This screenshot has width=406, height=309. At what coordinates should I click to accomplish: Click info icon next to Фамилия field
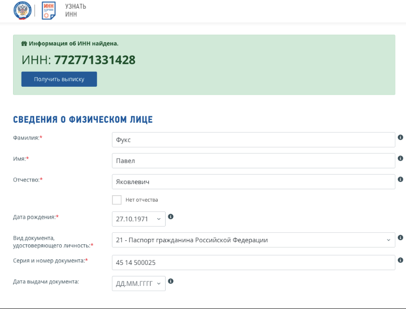click(400, 137)
